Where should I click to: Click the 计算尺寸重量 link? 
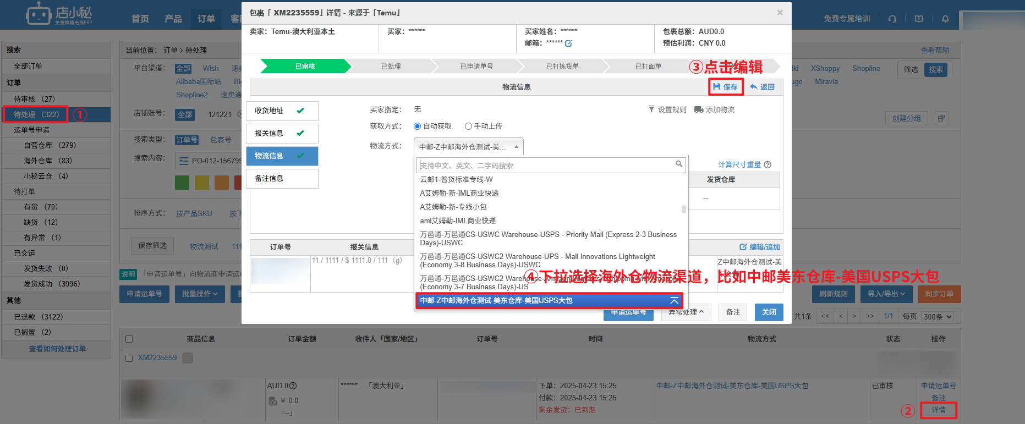[739, 165]
